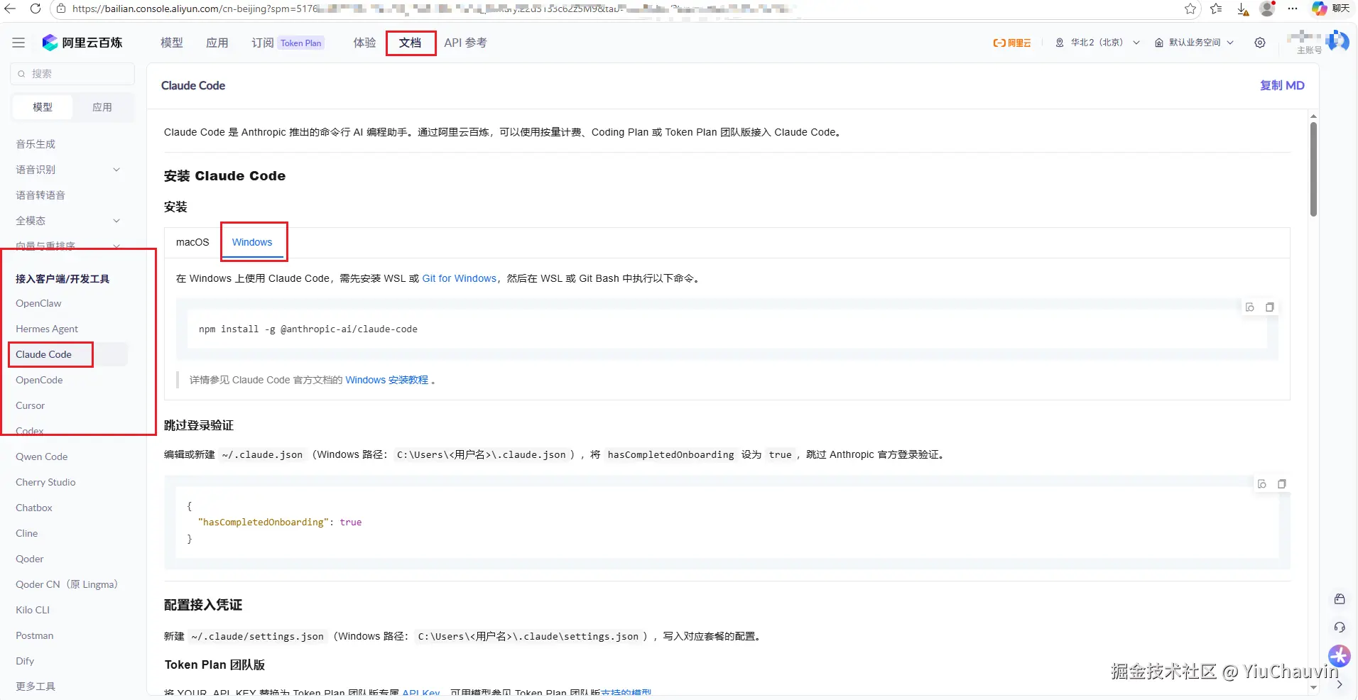Viewport: 1358px width, 700px height.
Task: Expand the 全模态 sidebar group
Action: click(x=116, y=221)
